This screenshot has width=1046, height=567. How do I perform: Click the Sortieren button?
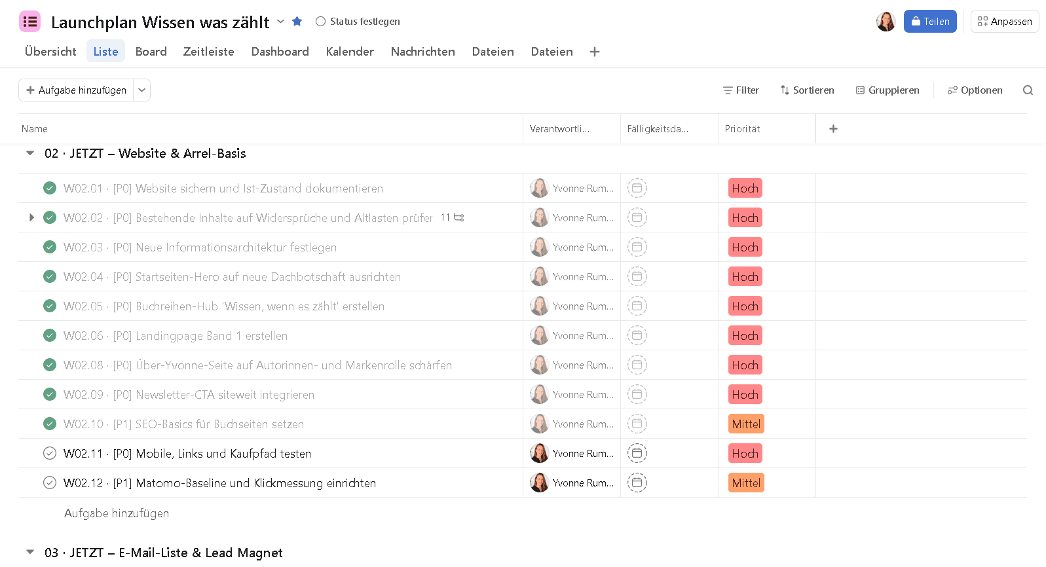point(807,90)
